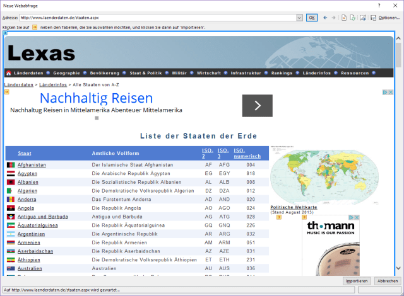Open the Äquatorialguinea country link

pos(38,225)
